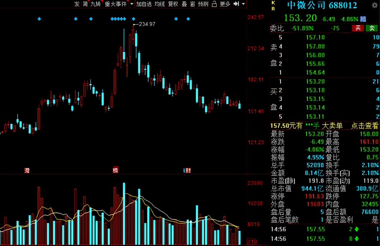Click the 市盈(静) value 191.8
This screenshot has width=380, height=246.
pyautogui.click(x=316, y=180)
